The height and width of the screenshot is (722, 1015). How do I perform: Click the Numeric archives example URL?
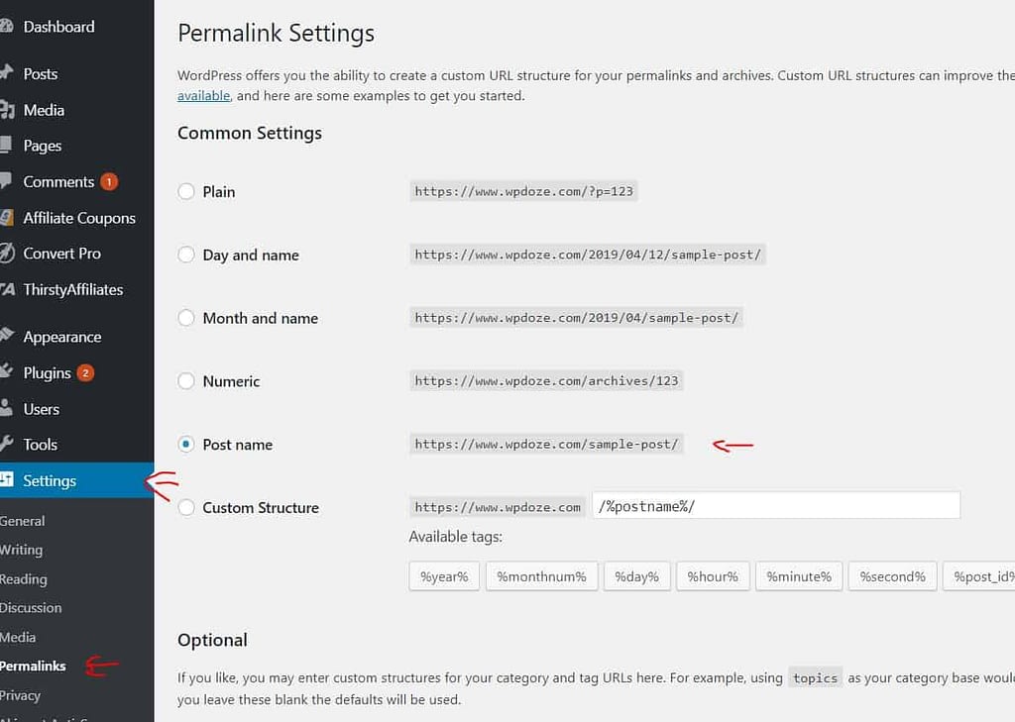(x=546, y=381)
